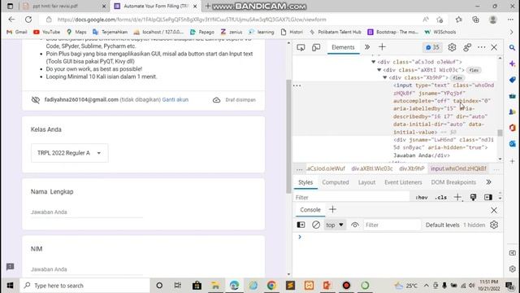Toggle the computed styles sidebar
This screenshot has width=520, height=293.
(x=488, y=197)
